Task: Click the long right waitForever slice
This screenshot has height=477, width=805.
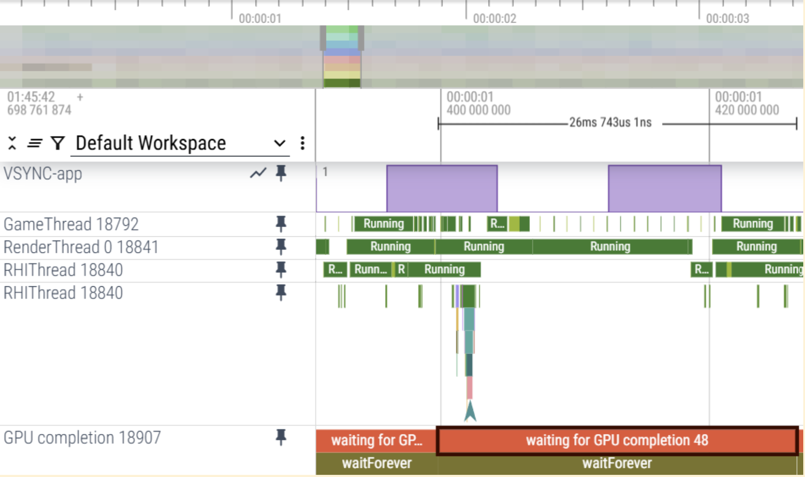Action: pos(617,464)
